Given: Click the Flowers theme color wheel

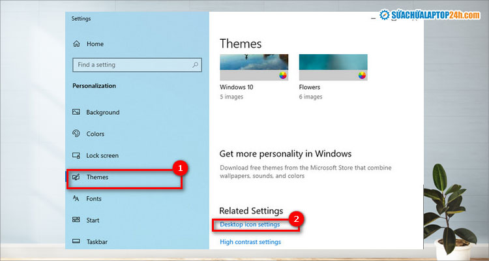Looking at the screenshot, I should coord(362,75).
